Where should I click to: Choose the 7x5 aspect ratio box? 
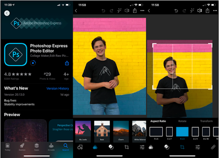point(156,132)
